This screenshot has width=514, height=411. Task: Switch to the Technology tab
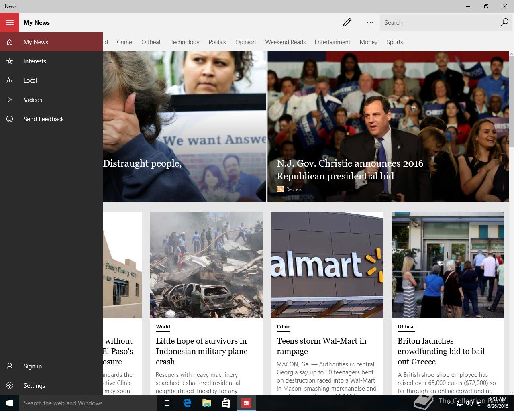pos(185,42)
